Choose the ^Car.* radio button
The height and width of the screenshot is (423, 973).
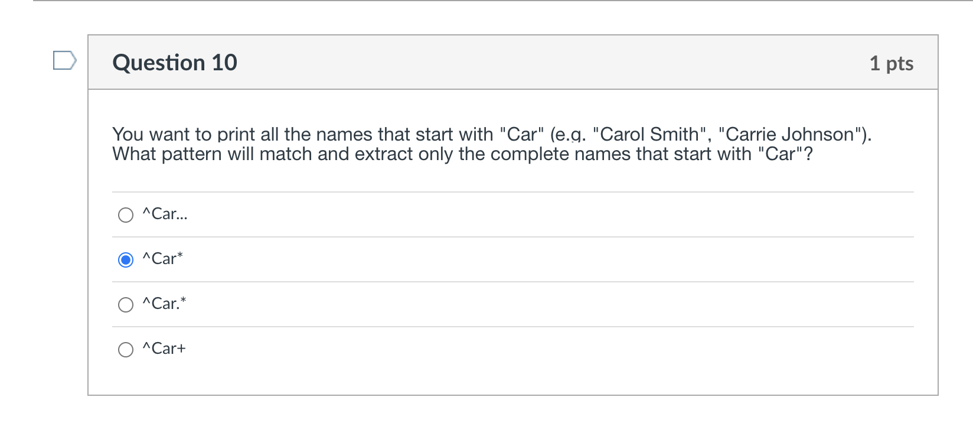point(126,304)
